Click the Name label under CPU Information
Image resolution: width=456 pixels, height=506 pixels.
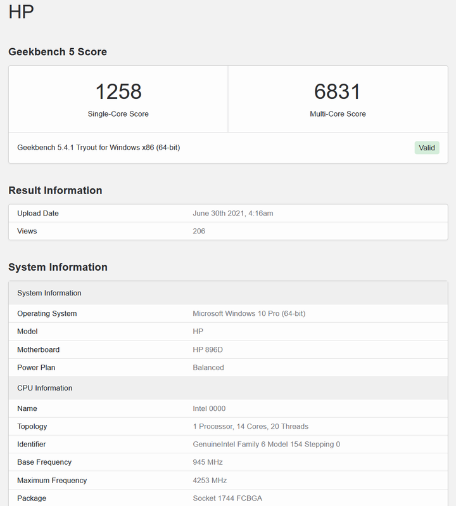(x=27, y=408)
